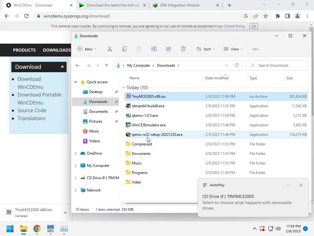Click the Delete trash icon in Explorer
The image size is (314, 236).
(183, 49)
